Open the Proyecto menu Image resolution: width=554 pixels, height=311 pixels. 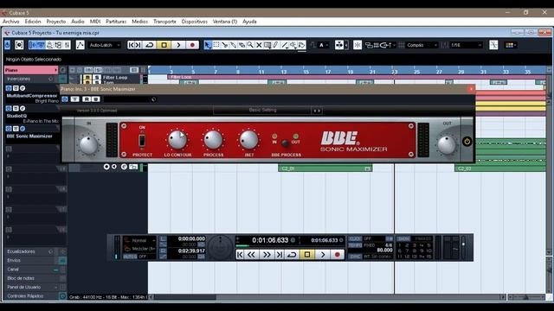56,22
